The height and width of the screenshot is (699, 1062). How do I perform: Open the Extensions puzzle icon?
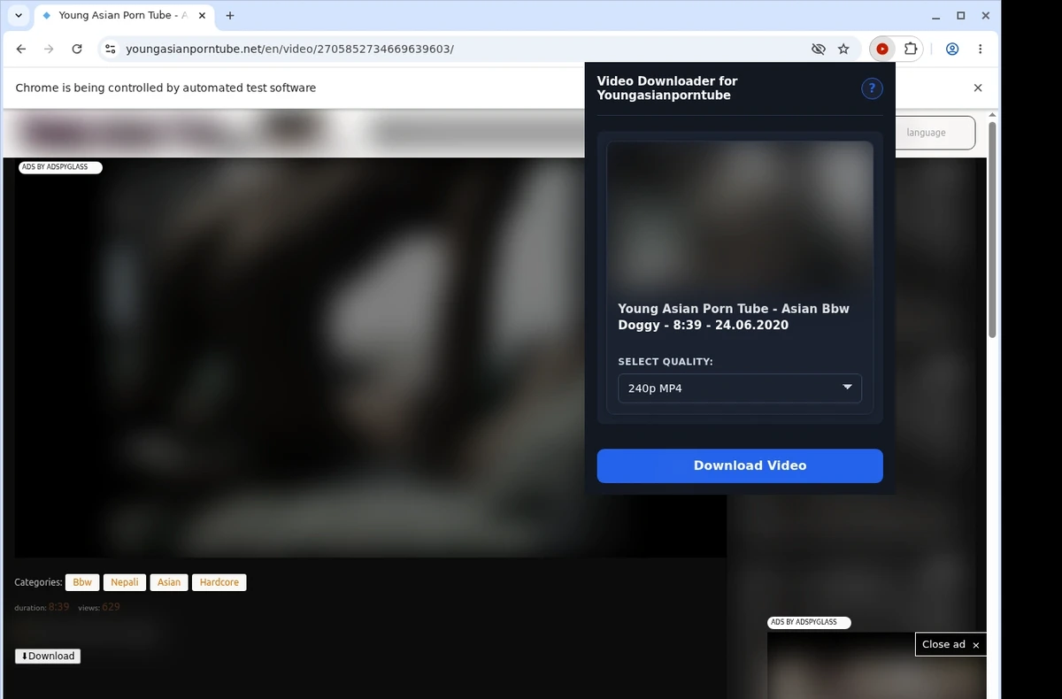tap(910, 50)
